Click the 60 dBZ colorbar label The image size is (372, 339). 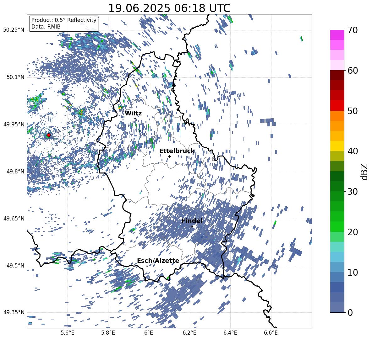pyautogui.click(x=352, y=71)
